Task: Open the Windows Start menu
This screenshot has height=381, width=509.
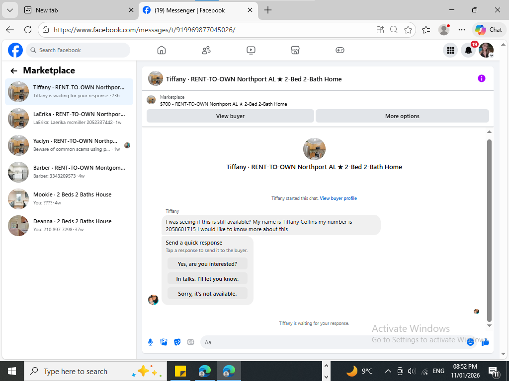Action: click(x=12, y=371)
